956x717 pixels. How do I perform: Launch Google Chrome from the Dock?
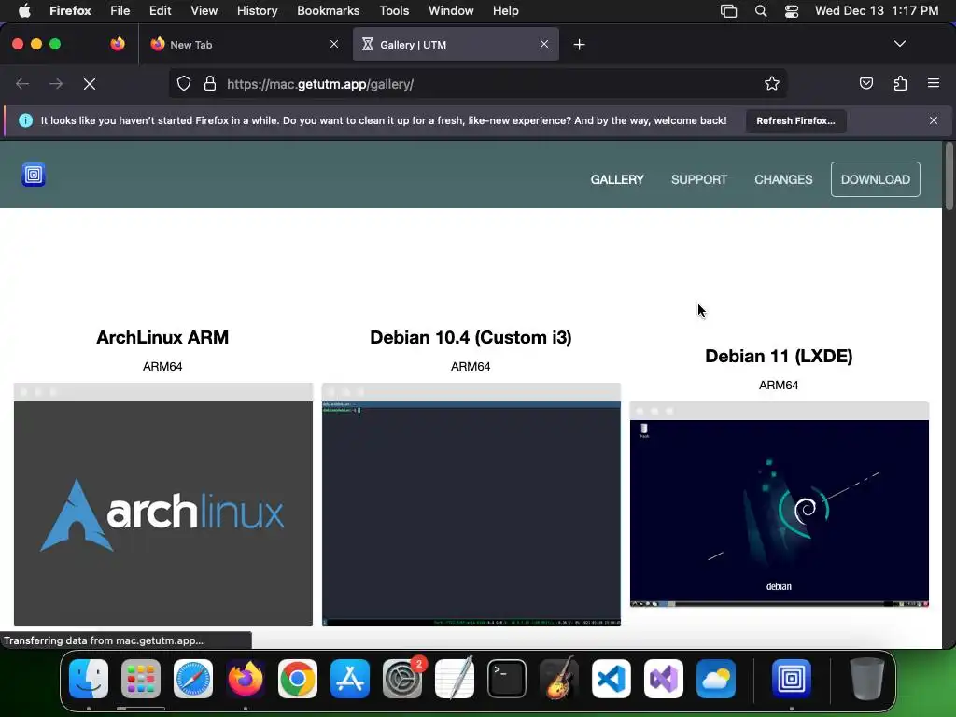(x=298, y=679)
